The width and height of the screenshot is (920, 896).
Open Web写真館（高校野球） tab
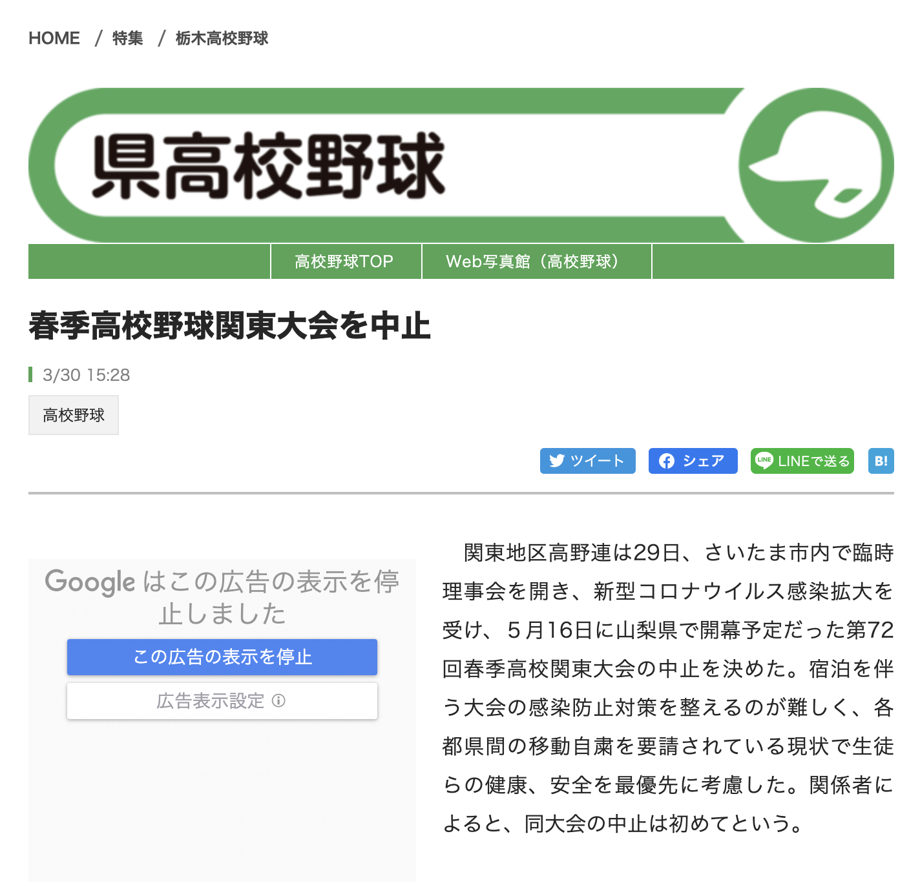coord(536,261)
